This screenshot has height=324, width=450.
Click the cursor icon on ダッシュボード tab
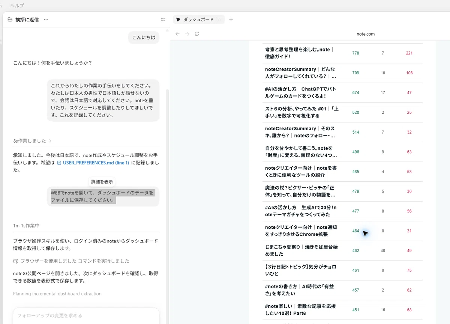click(x=178, y=20)
